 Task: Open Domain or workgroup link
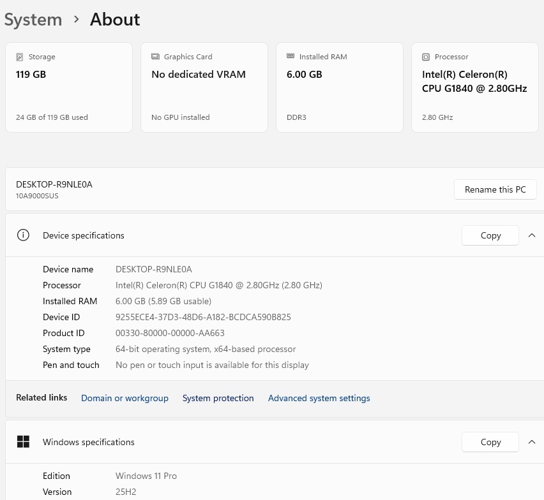125,398
